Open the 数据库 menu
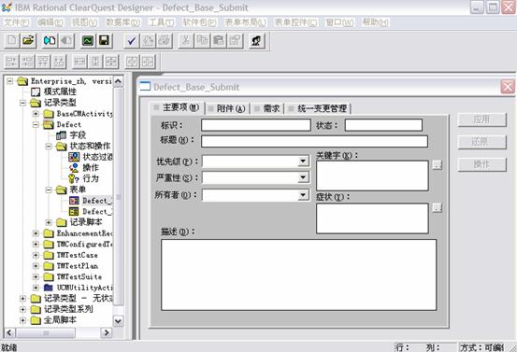 pos(122,22)
